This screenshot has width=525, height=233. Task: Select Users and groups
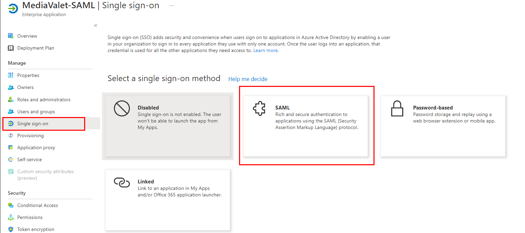pyautogui.click(x=36, y=111)
